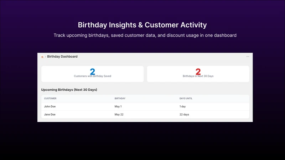Screen dimensions: 285x160
Task: Click the app icon beside Birthday Dashboard
Action: tap(42, 57)
